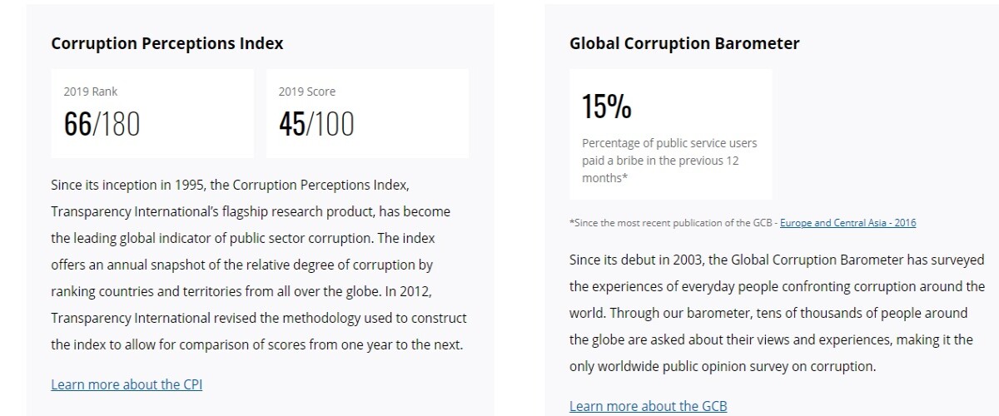Click the 'tens of thousands of people' line
Screen dimensions: 999x416
(768, 313)
